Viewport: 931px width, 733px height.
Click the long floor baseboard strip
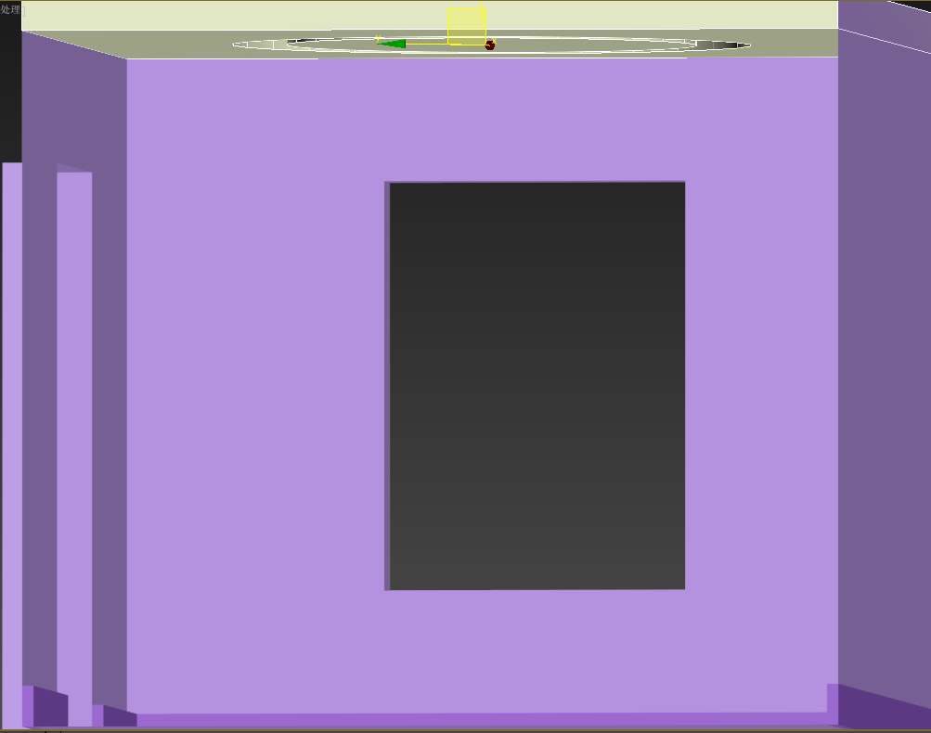pos(483,719)
